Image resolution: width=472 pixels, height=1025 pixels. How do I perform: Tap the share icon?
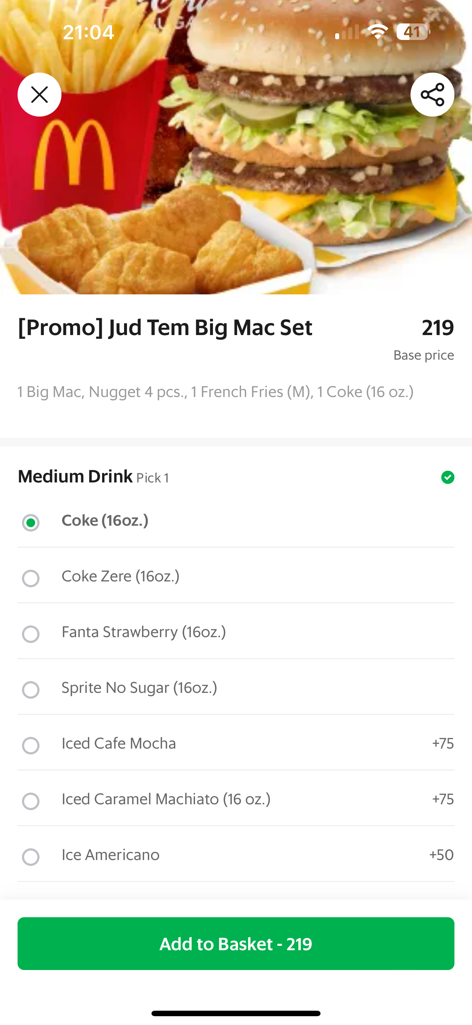click(432, 95)
